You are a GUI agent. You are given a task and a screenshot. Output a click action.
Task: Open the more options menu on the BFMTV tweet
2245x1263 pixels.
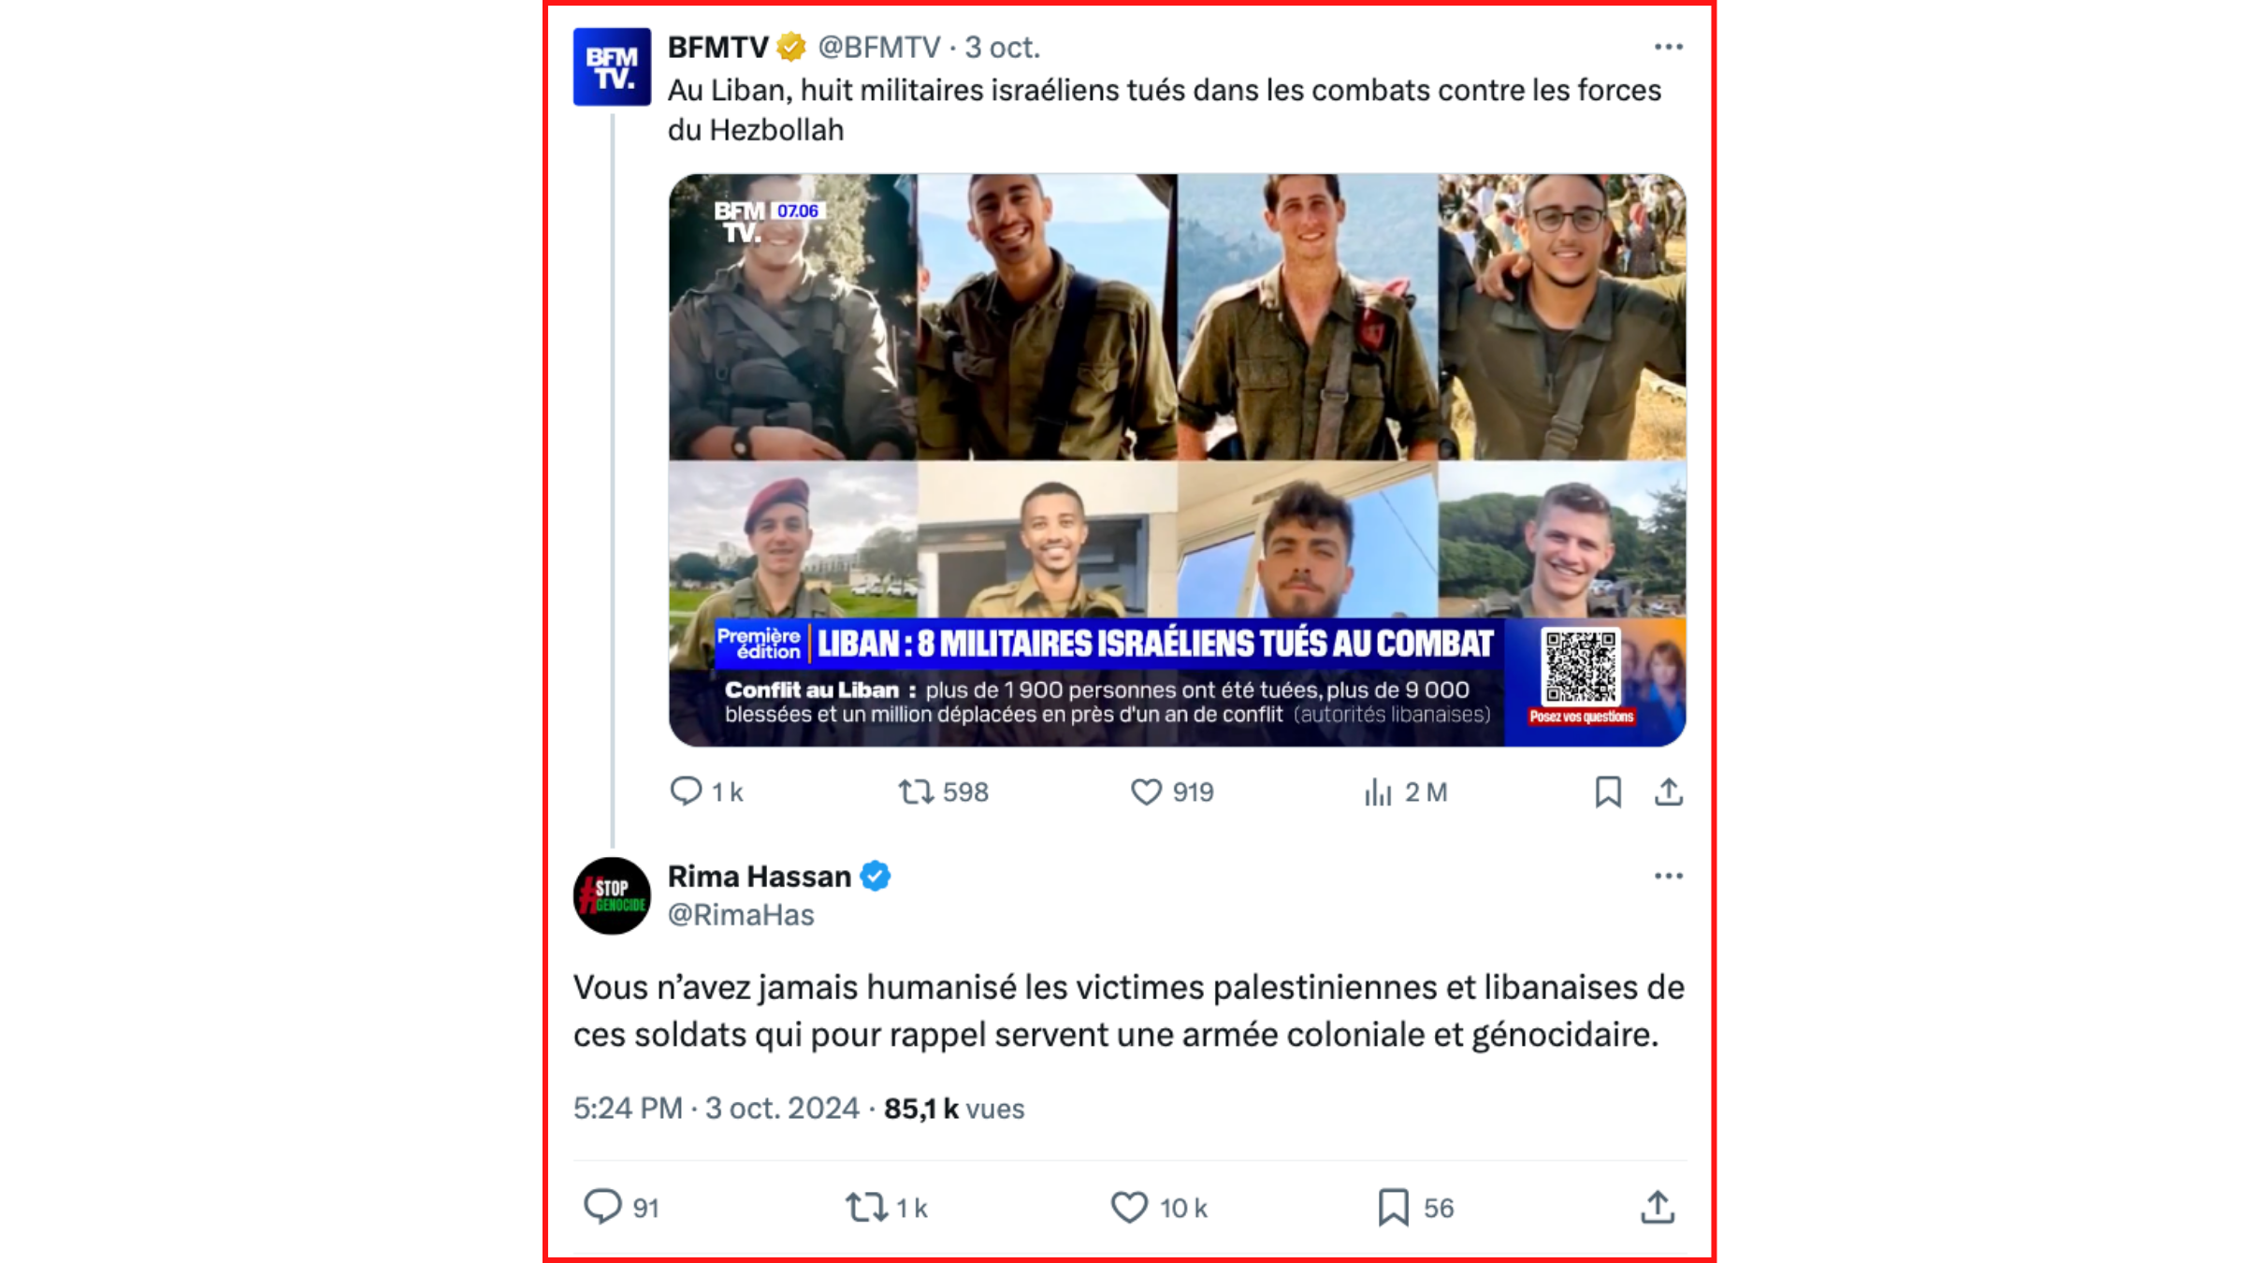(1668, 47)
